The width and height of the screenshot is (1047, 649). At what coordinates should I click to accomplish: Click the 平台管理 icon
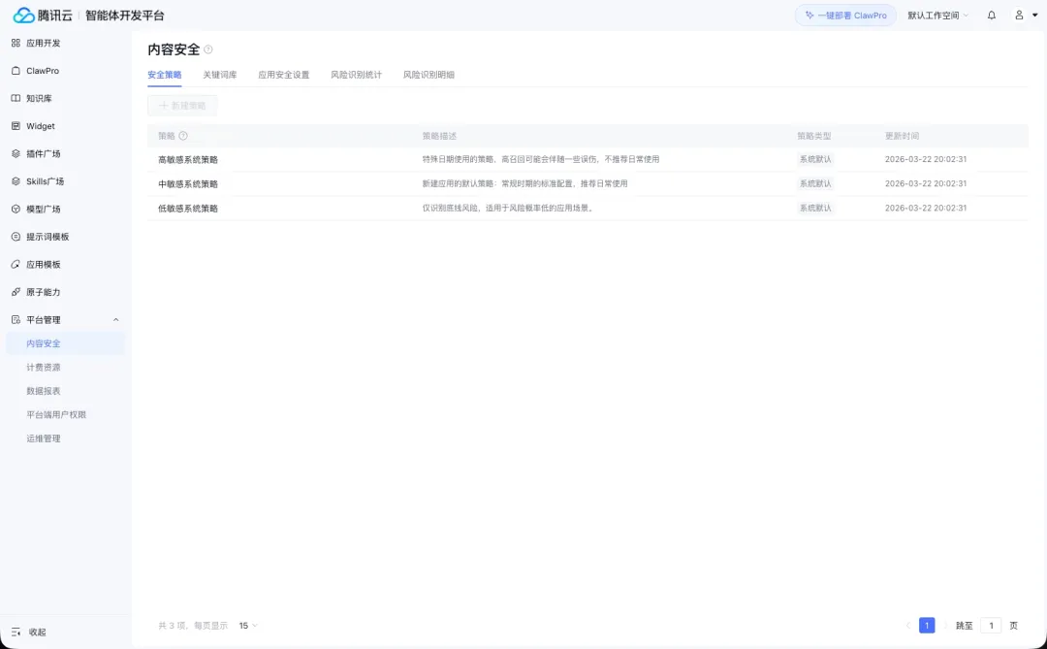[x=16, y=320]
